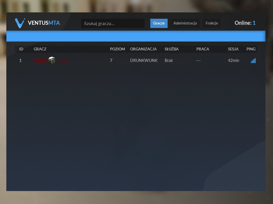
Task: Switch to the Administracja tab
Action: (185, 23)
